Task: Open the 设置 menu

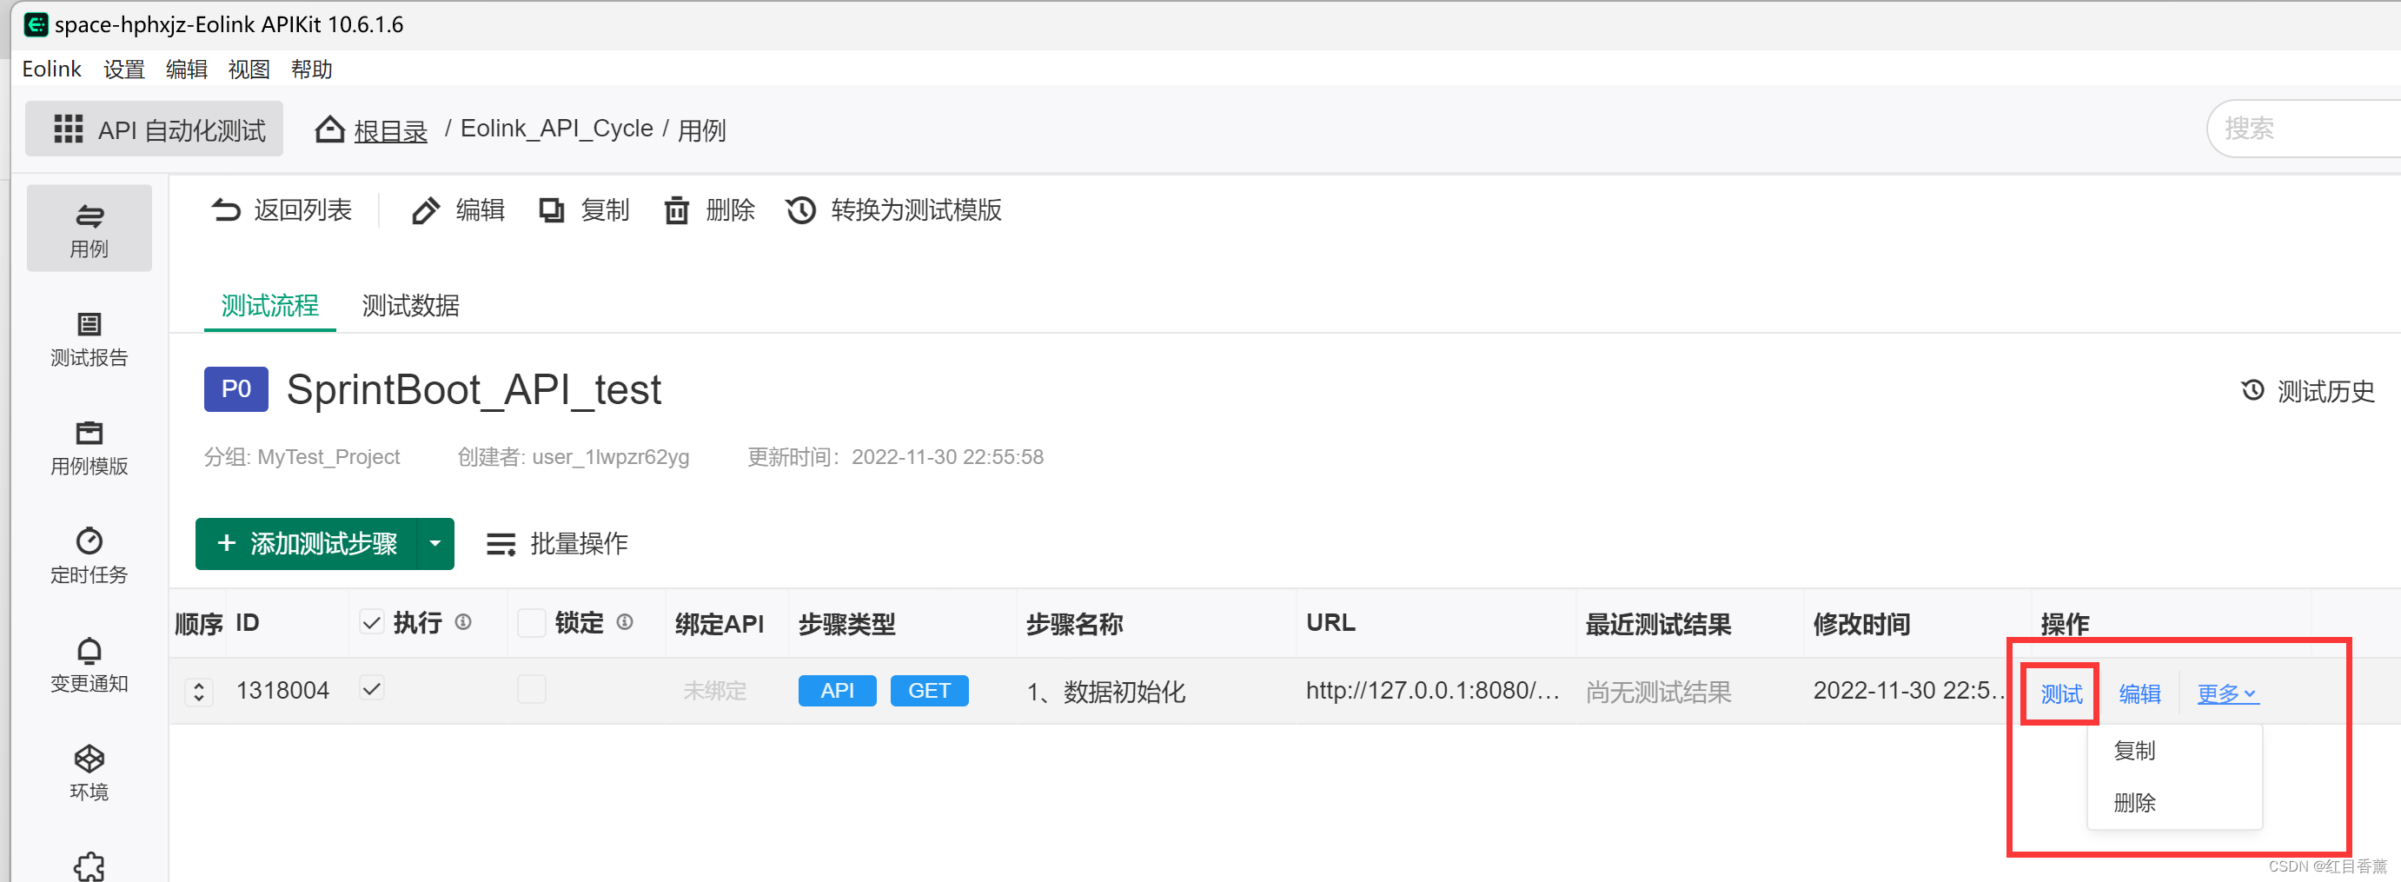Action: click(124, 69)
